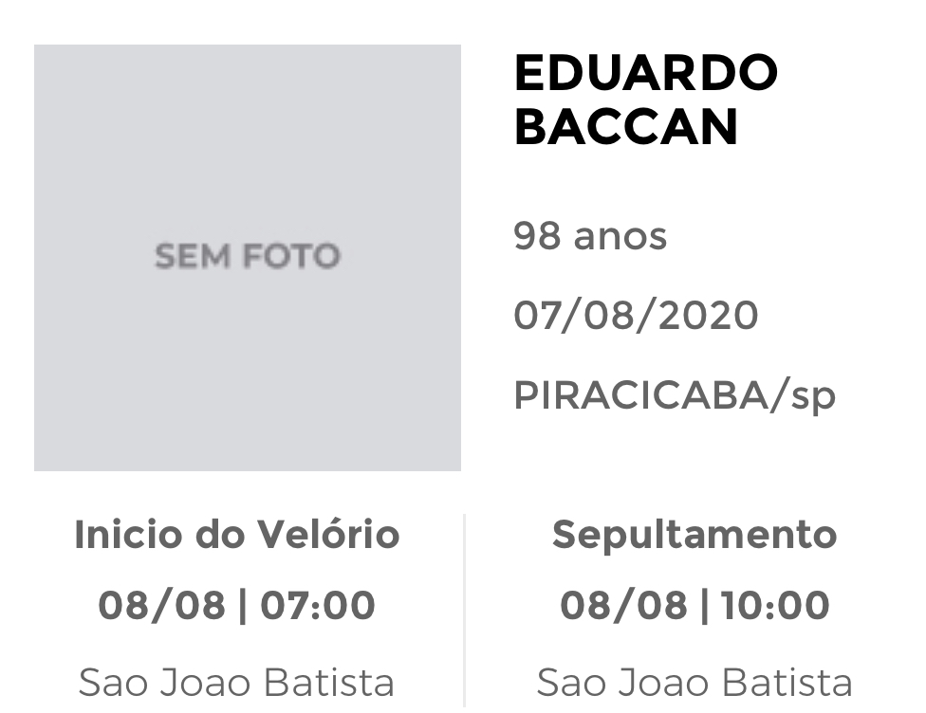Viewport: 926px width, 713px height.
Task: Click the vertical divider between the Velório and Sepultamento columns
Action: [x=465, y=611]
